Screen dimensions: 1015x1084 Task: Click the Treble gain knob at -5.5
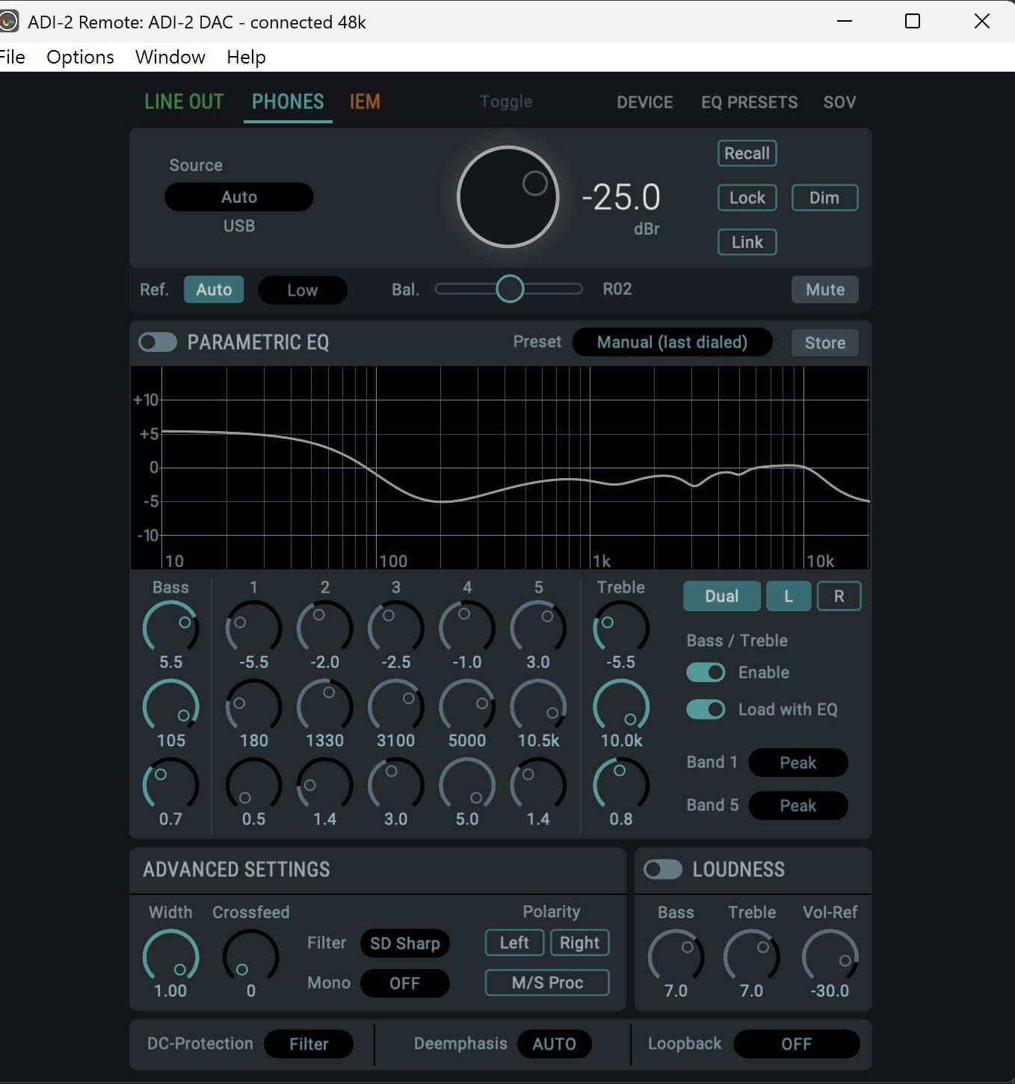click(621, 628)
